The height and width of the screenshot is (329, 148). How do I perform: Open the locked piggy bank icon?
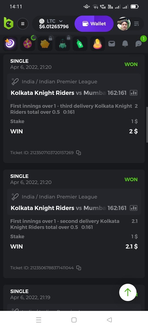[x=45, y=44]
